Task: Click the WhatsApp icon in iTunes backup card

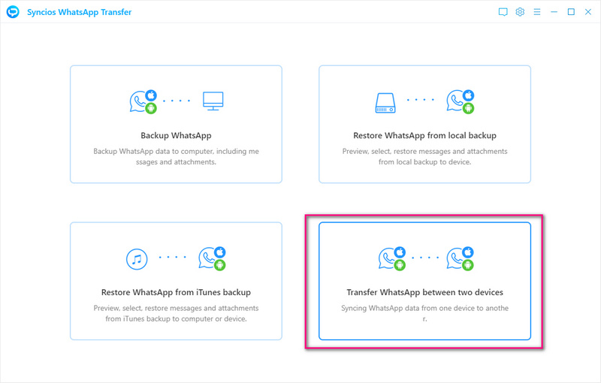Action: point(212,258)
